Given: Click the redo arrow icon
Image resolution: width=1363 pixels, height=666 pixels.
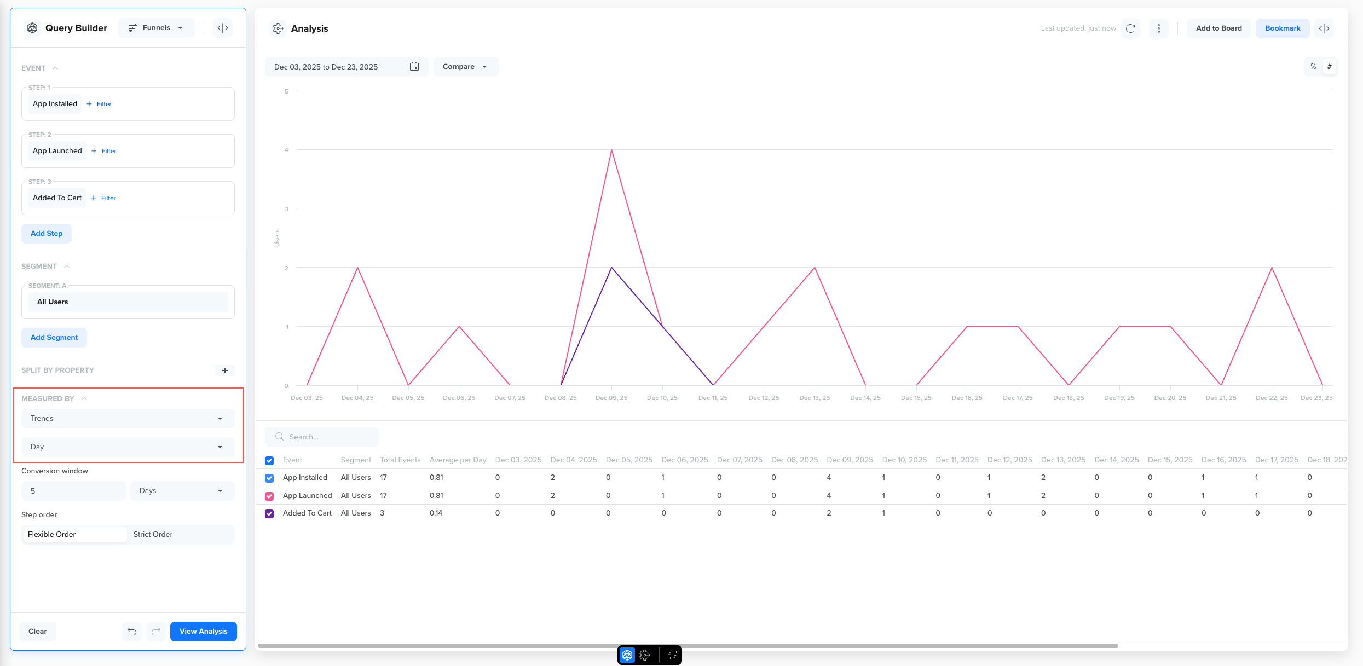Looking at the screenshot, I should click(156, 632).
